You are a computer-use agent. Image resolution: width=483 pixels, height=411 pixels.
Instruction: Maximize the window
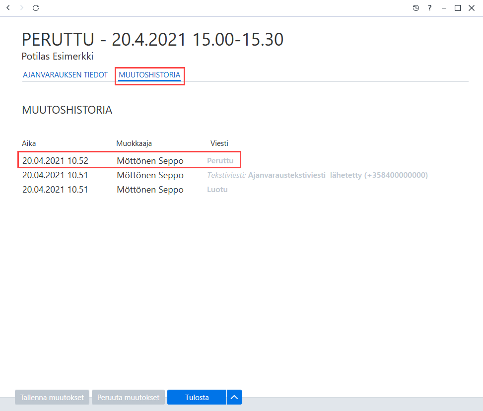[x=458, y=8]
